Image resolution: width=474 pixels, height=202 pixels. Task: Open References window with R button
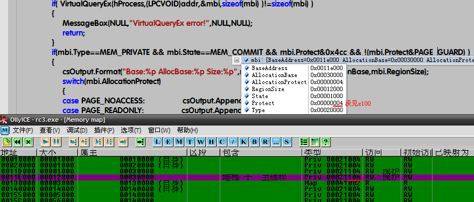(265, 142)
